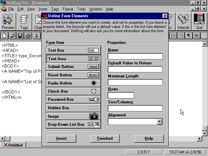The width and height of the screenshot is (208, 156).
Task: Open the File menu
Action: coord(11,9)
